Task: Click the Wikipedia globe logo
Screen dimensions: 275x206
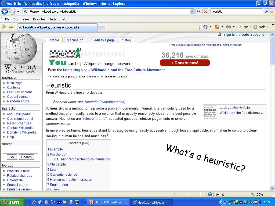Action: tap(20, 53)
